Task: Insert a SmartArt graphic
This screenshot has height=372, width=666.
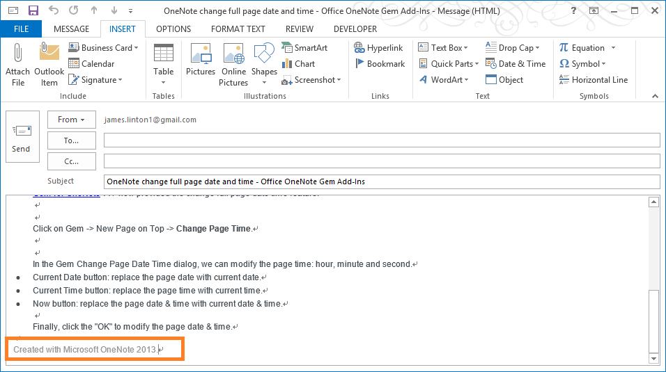Action: click(304, 47)
